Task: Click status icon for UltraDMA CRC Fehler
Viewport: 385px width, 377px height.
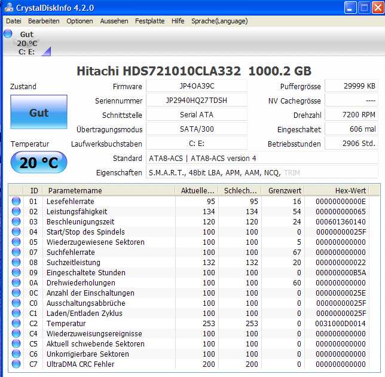Action: (x=16, y=364)
